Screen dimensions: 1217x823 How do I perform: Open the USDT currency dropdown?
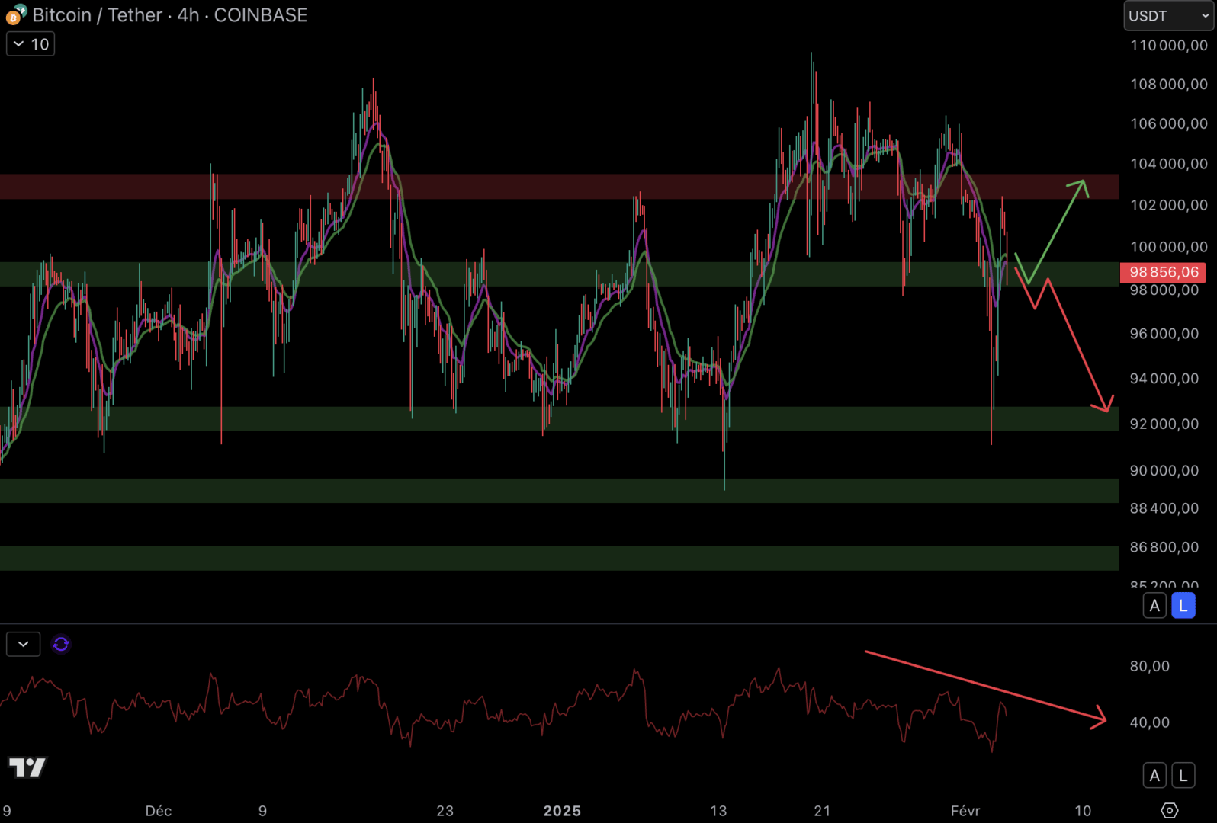coord(1167,16)
